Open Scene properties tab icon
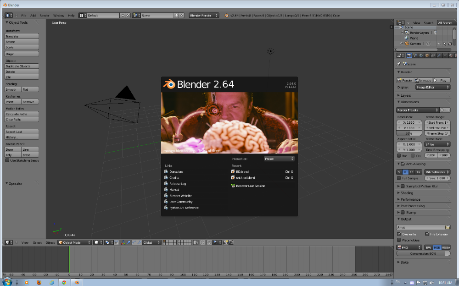 [415, 55]
